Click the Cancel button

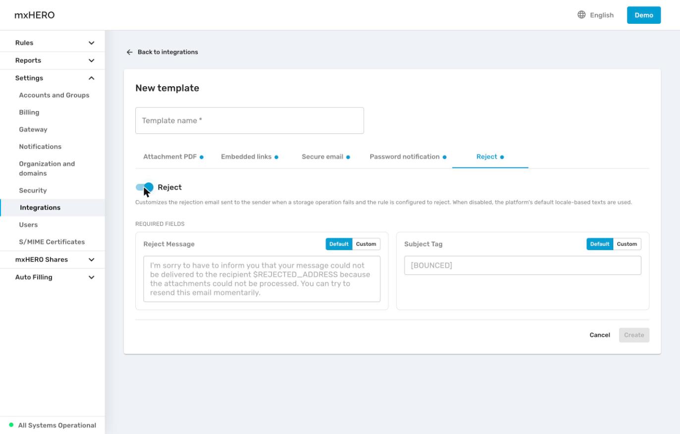point(600,335)
